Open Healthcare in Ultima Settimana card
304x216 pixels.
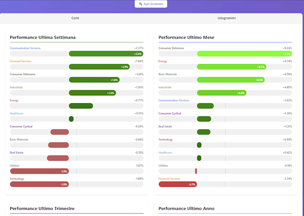17,113
